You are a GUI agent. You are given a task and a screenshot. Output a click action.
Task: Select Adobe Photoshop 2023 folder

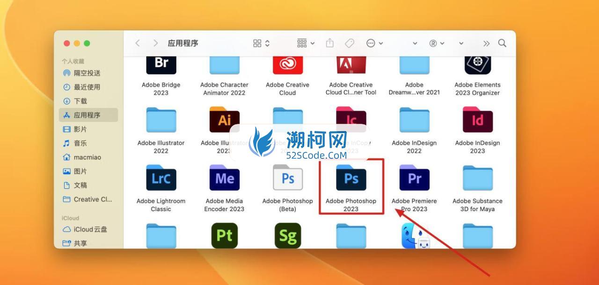[x=351, y=178]
